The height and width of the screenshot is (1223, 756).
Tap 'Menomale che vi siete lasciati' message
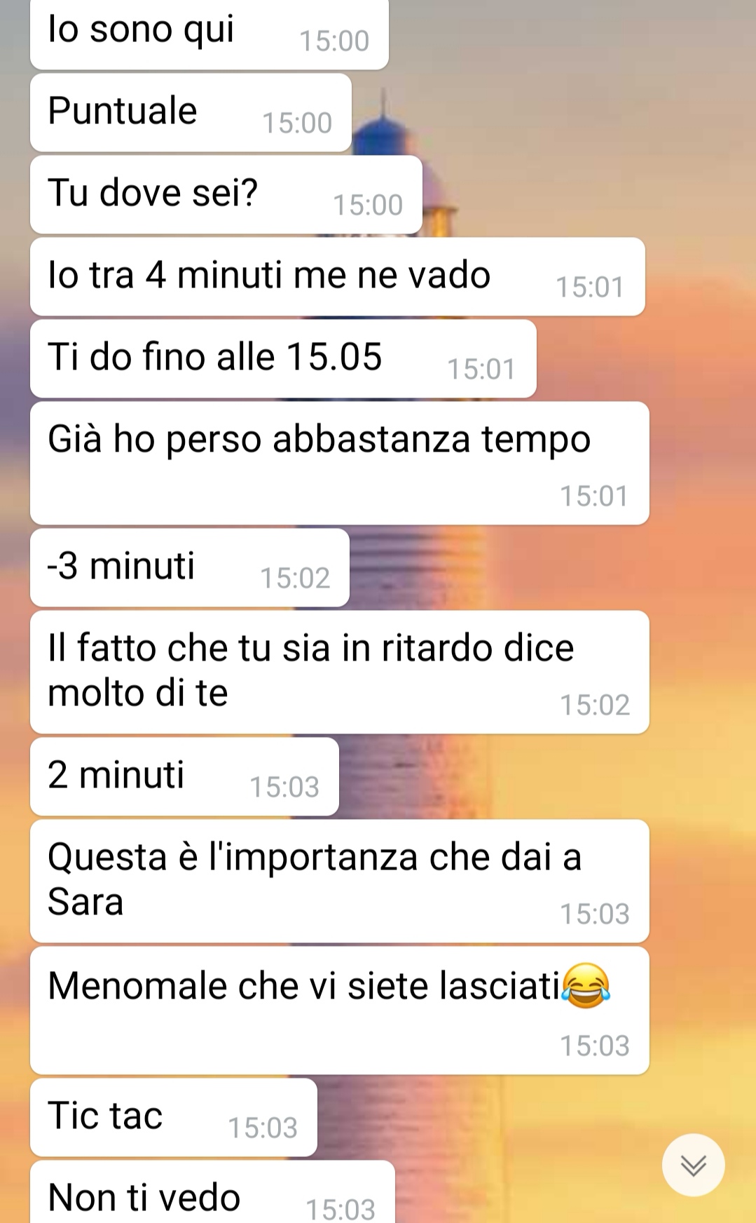point(339,1010)
